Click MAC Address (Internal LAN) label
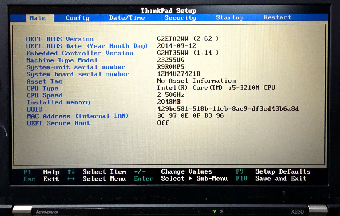 (x=77, y=116)
